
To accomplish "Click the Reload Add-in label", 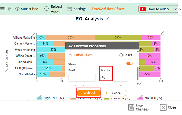I will click(x=56, y=9).
